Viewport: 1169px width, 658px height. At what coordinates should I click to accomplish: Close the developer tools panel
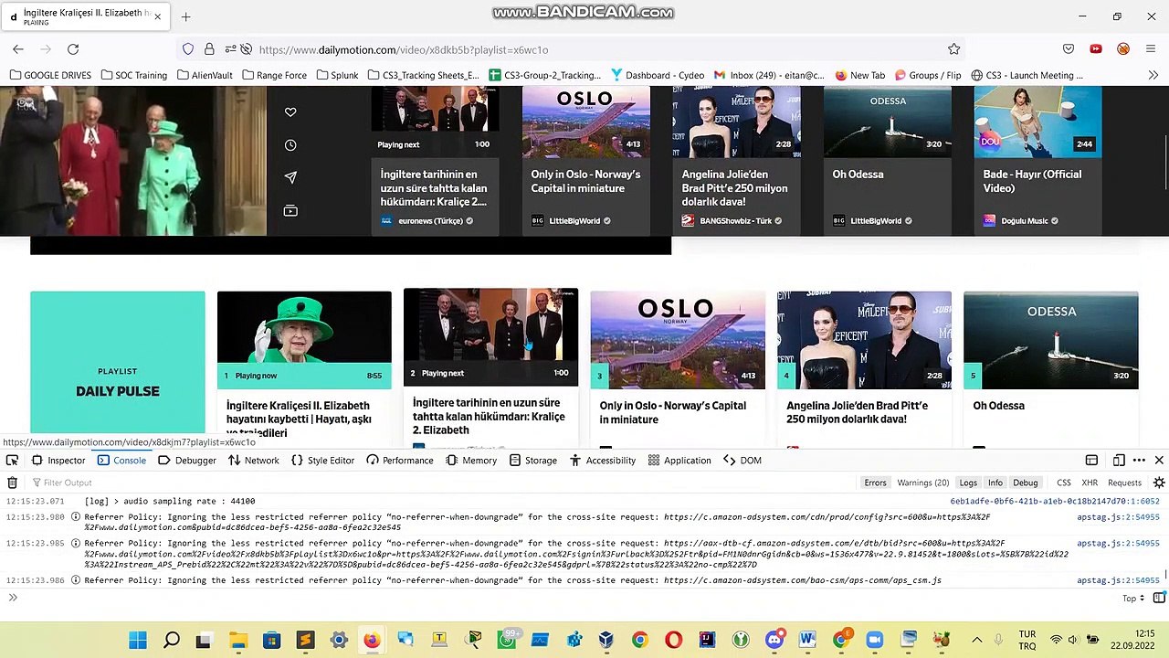pyautogui.click(x=1159, y=461)
